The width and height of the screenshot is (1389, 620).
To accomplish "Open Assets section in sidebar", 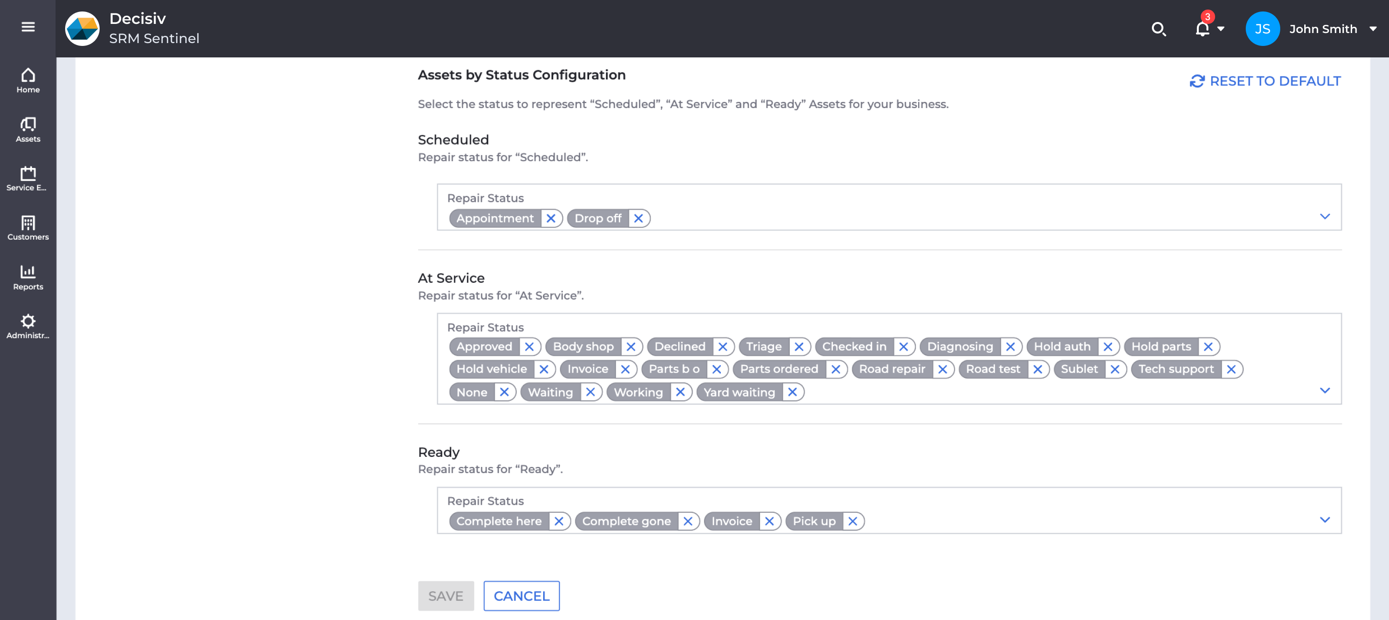I will pos(28,129).
